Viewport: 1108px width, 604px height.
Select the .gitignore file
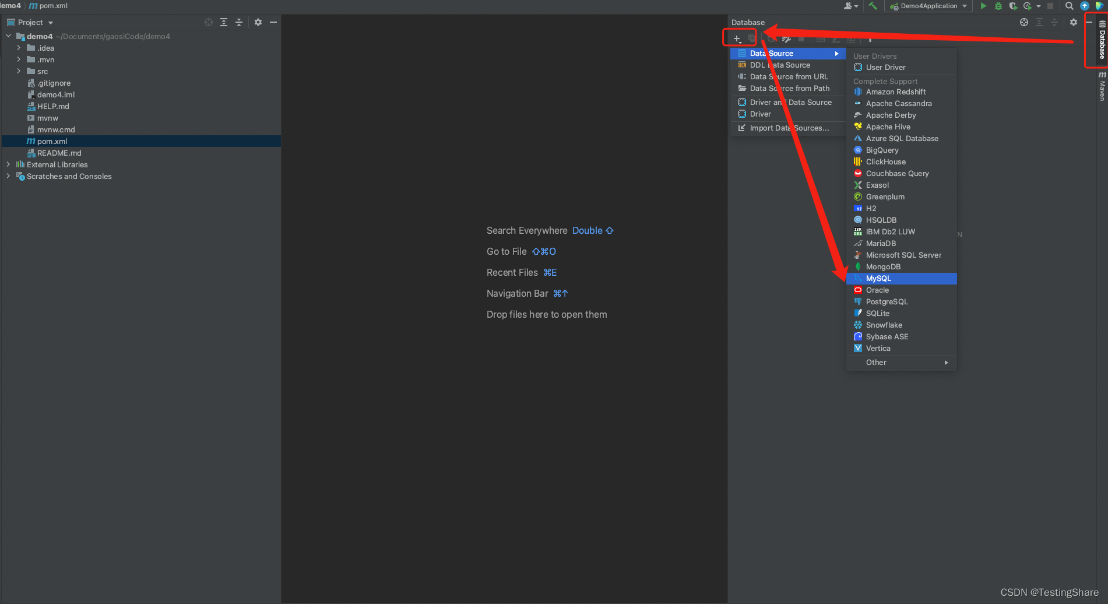(142, 83)
